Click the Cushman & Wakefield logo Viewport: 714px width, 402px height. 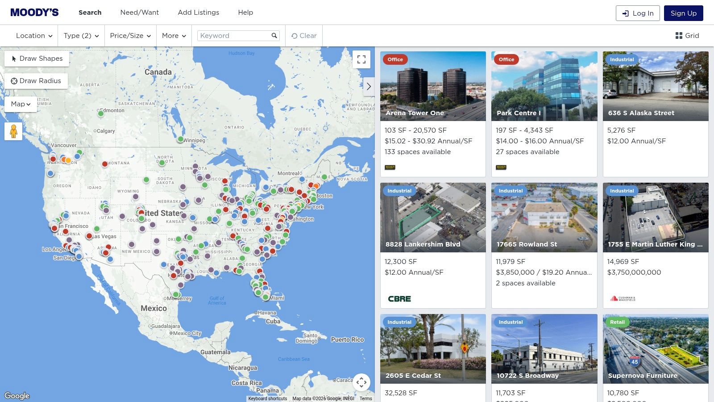623,298
